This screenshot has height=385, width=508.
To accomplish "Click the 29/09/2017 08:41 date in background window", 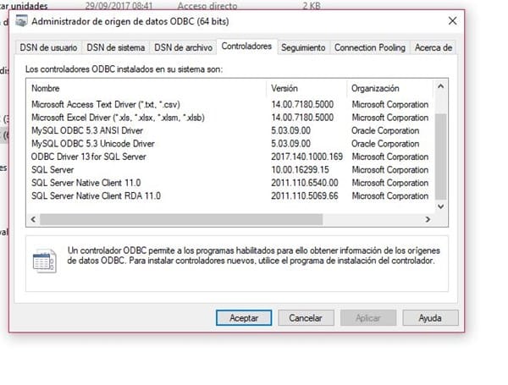I will (x=119, y=6).
